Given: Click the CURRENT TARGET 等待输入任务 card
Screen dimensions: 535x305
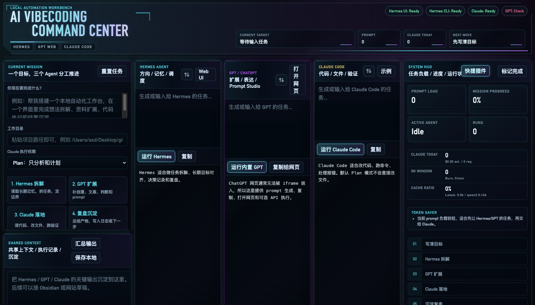Looking at the screenshot, I should [295, 39].
